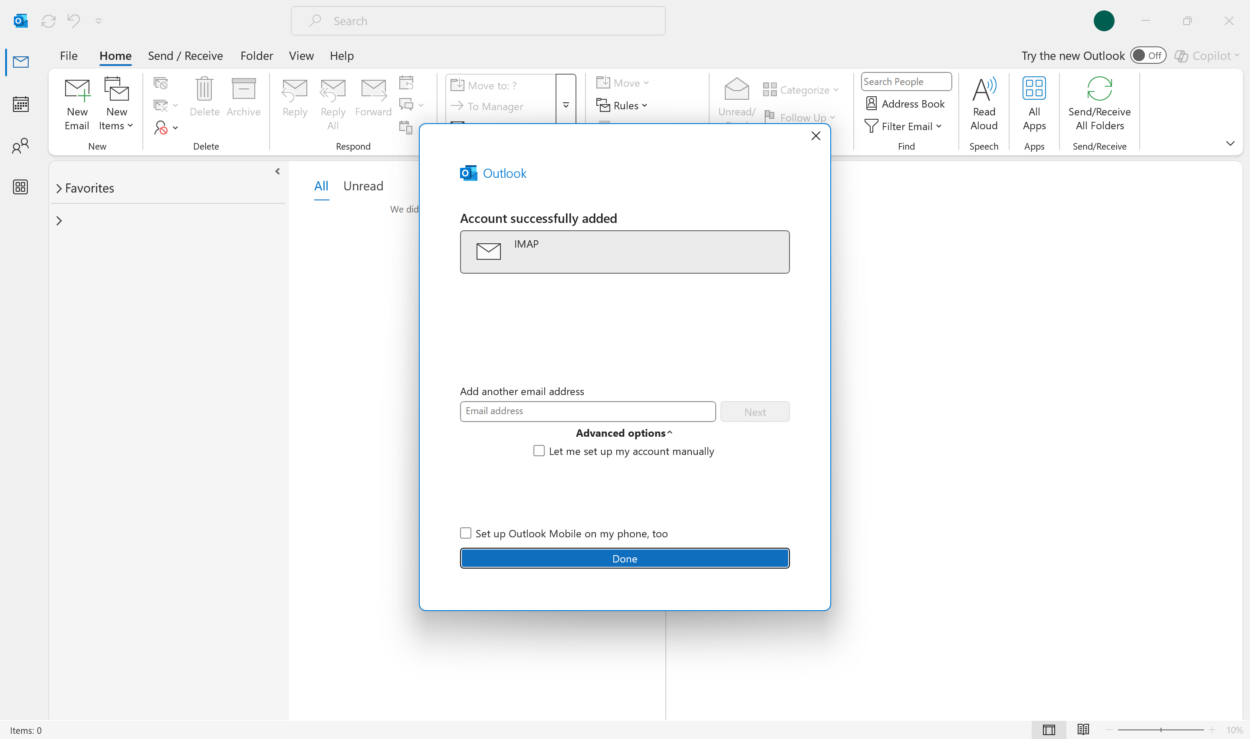1250x739 pixels.
Task: Switch to Normal view in status bar
Action: click(1049, 730)
